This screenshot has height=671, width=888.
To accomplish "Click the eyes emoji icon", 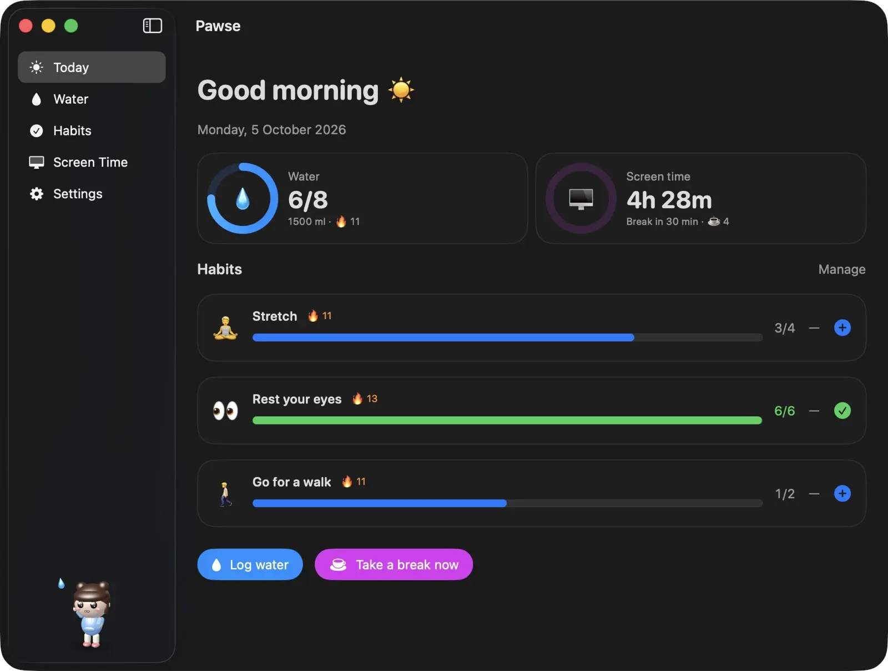I will pos(225,411).
